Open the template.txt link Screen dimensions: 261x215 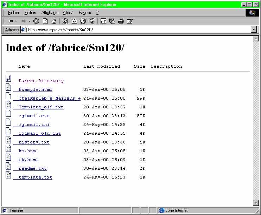pos(36,177)
